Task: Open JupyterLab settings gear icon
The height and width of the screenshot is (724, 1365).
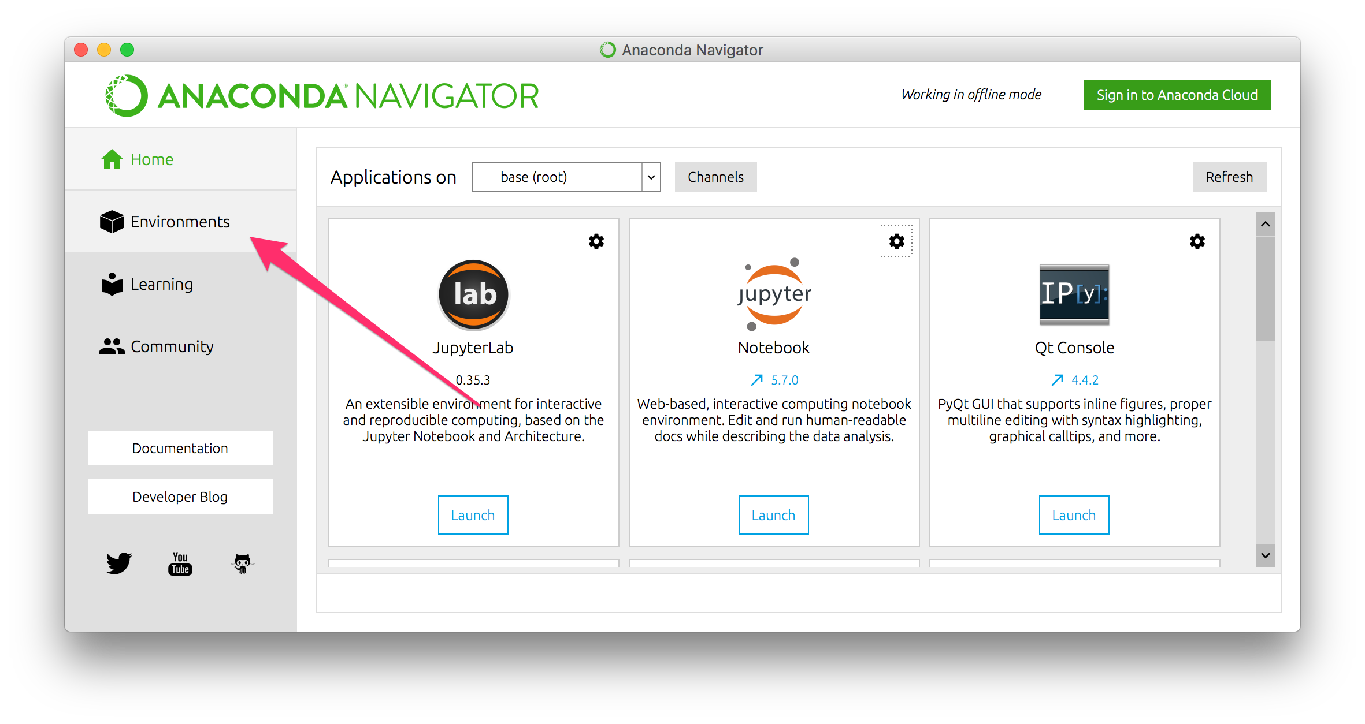Action: click(x=596, y=241)
